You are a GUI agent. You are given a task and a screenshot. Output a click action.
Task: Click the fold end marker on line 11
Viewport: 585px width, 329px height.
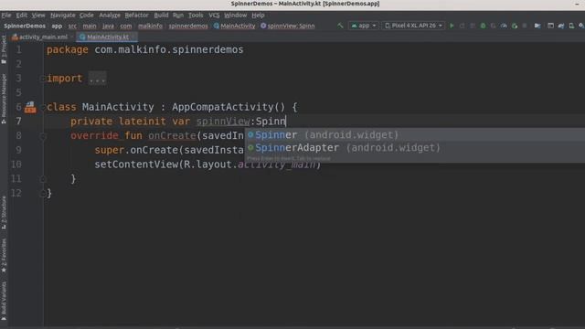click(43, 179)
